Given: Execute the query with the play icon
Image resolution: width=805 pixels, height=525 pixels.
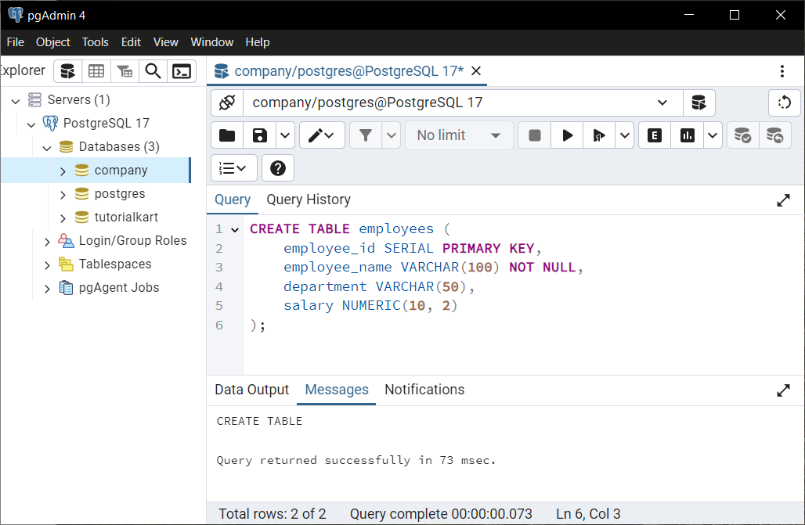Looking at the screenshot, I should [x=567, y=135].
